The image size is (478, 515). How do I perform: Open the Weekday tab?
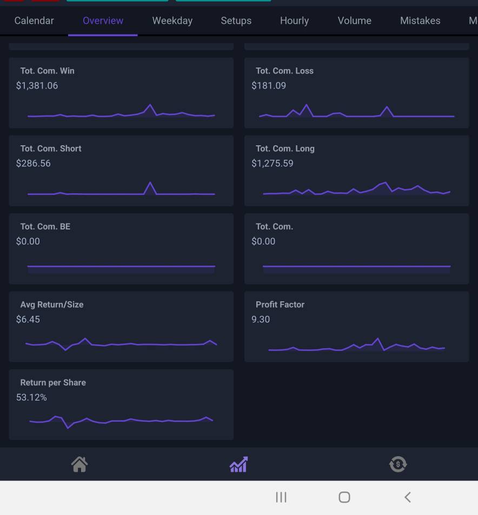coord(172,21)
